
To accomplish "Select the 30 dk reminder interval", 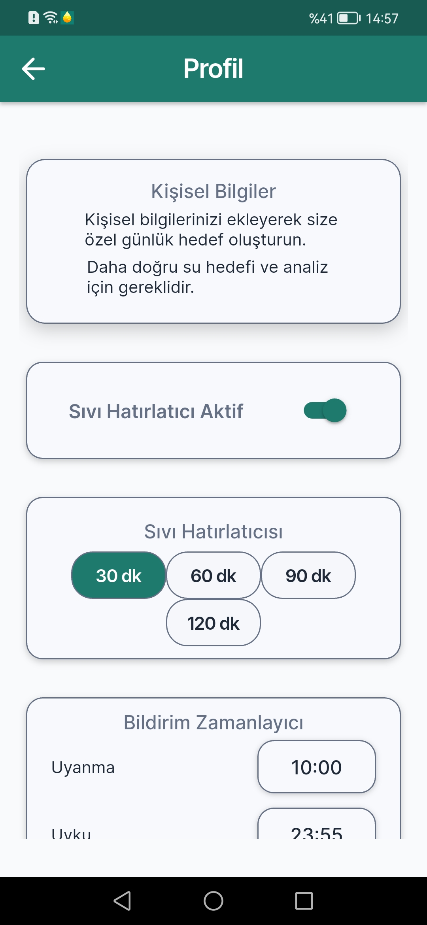I will tap(119, 575).
